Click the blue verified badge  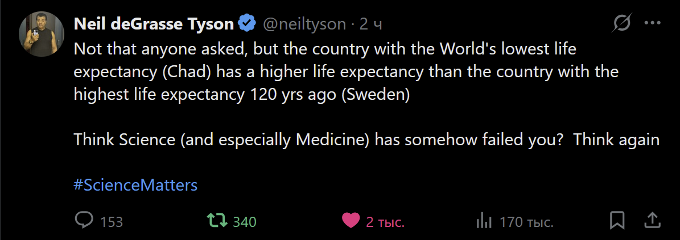pyautogui.click(x=246, y=24)
